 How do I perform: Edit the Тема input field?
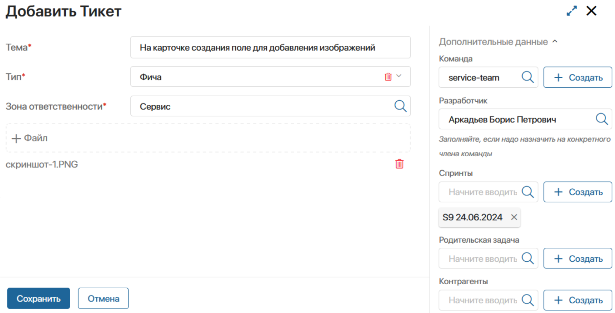click(270, 47)
